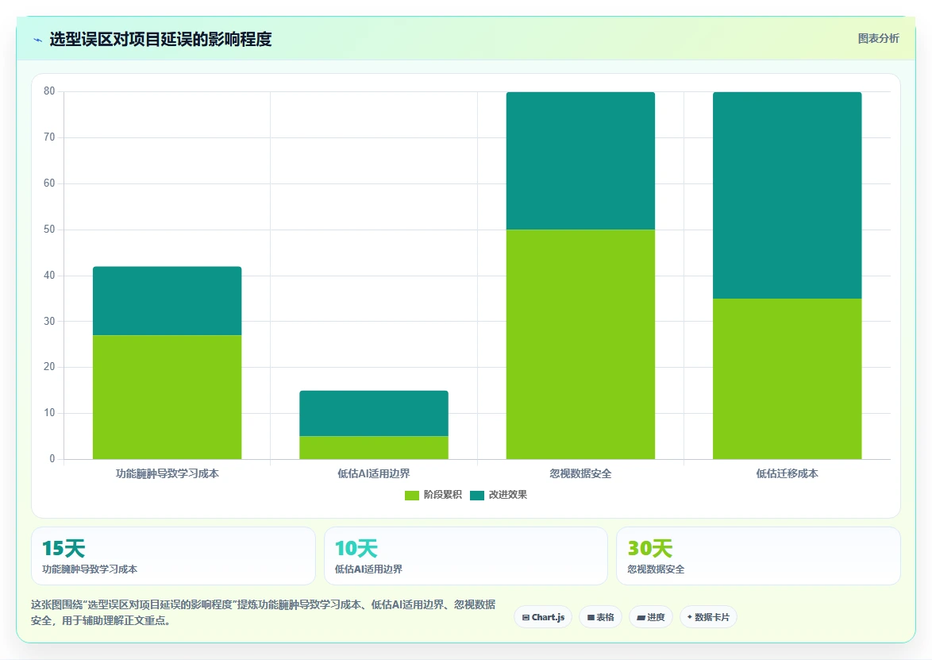
Task: Toggle the 阶段累积 legend swatch
Action: (411, 496)
